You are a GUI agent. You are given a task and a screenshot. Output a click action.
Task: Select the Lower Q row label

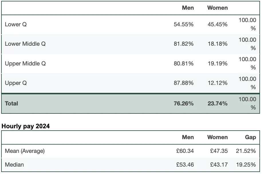coord(16,24)
